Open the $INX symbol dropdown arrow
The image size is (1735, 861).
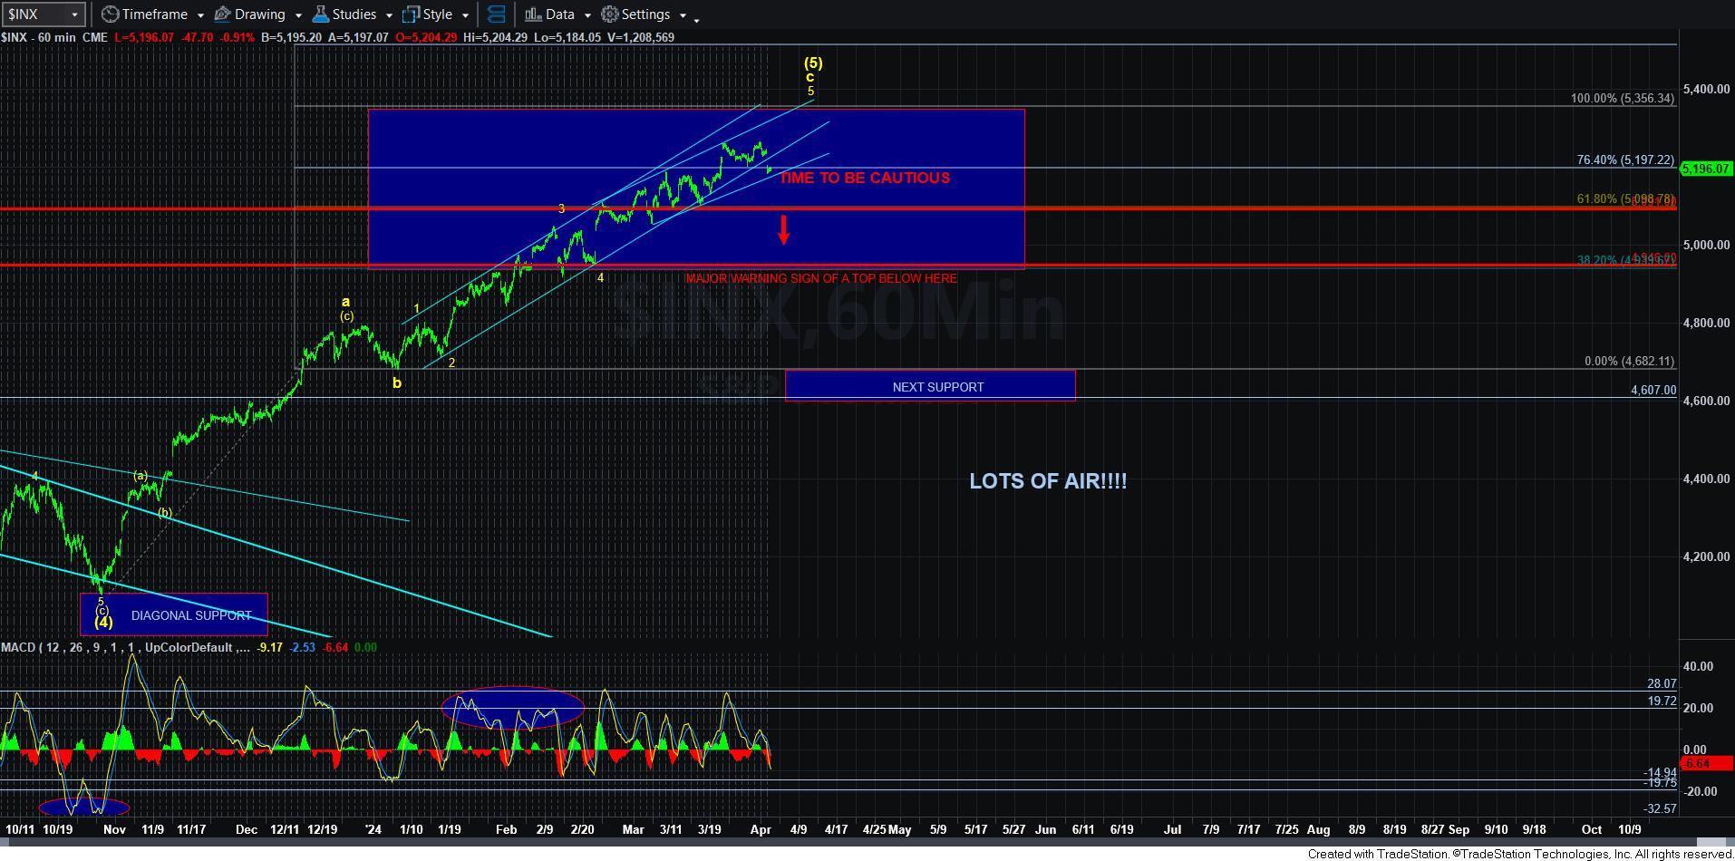click(74, 15)
